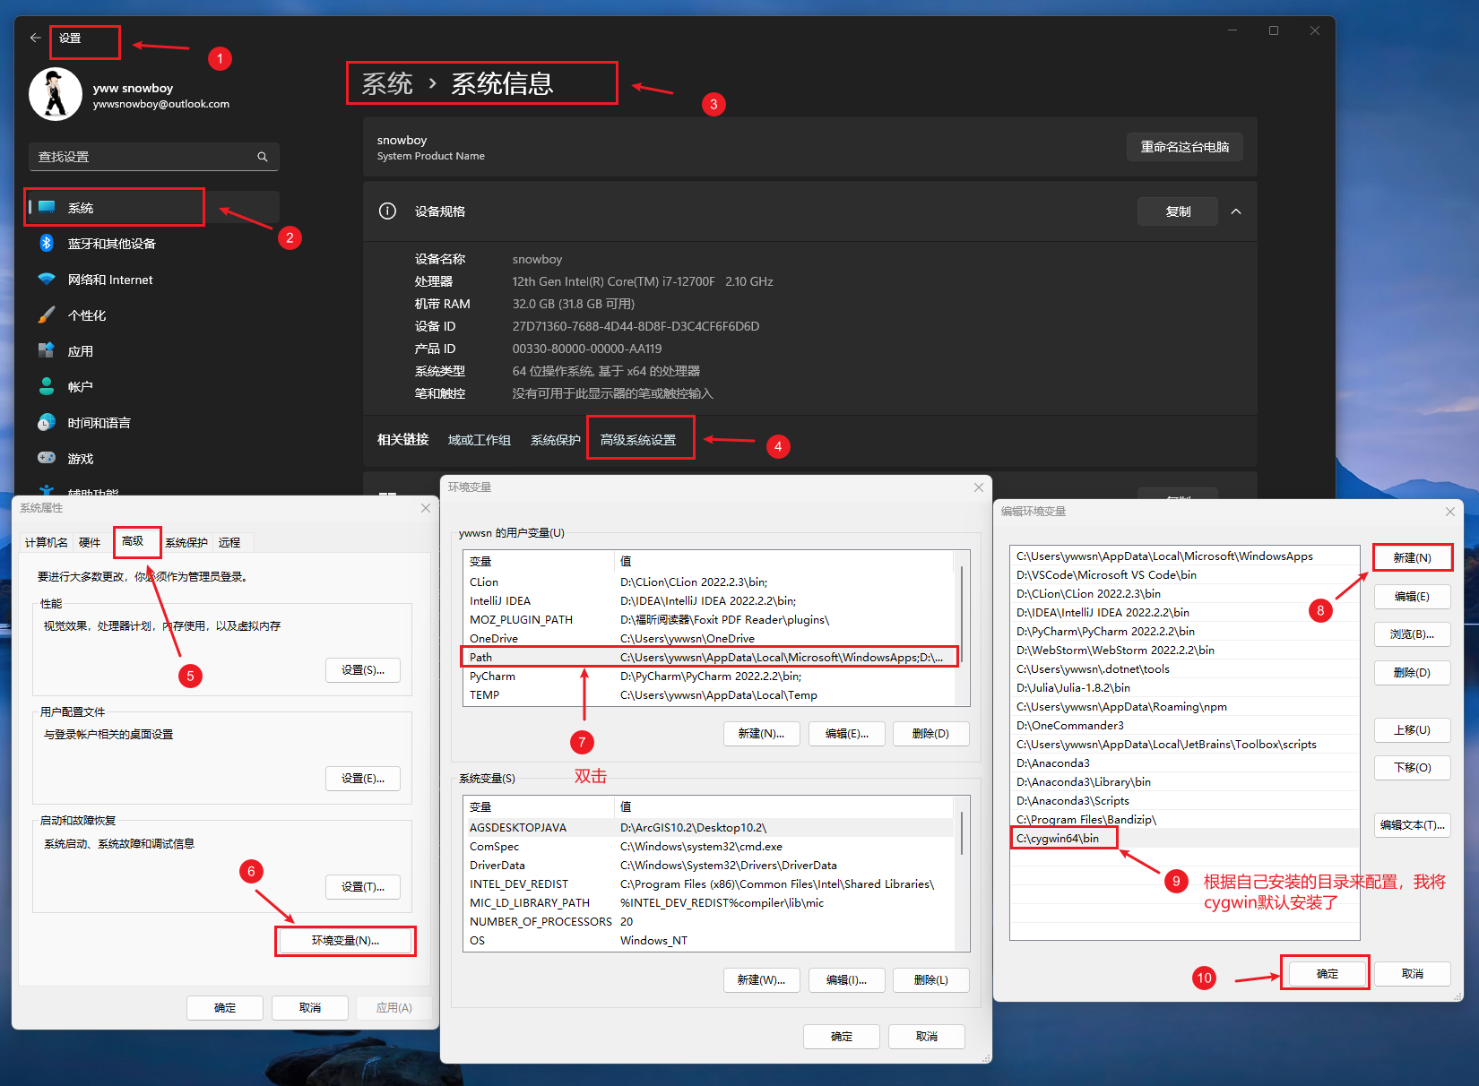The height and width of the screenshot is (1086, 1479).
Task: Click the 复制 button for device specs
Action: (x=1178, y=211)
